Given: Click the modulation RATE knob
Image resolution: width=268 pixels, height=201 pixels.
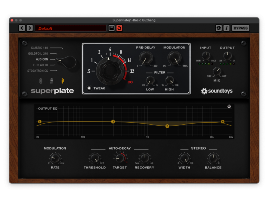Looking at the screenshot, I should 55,158.
